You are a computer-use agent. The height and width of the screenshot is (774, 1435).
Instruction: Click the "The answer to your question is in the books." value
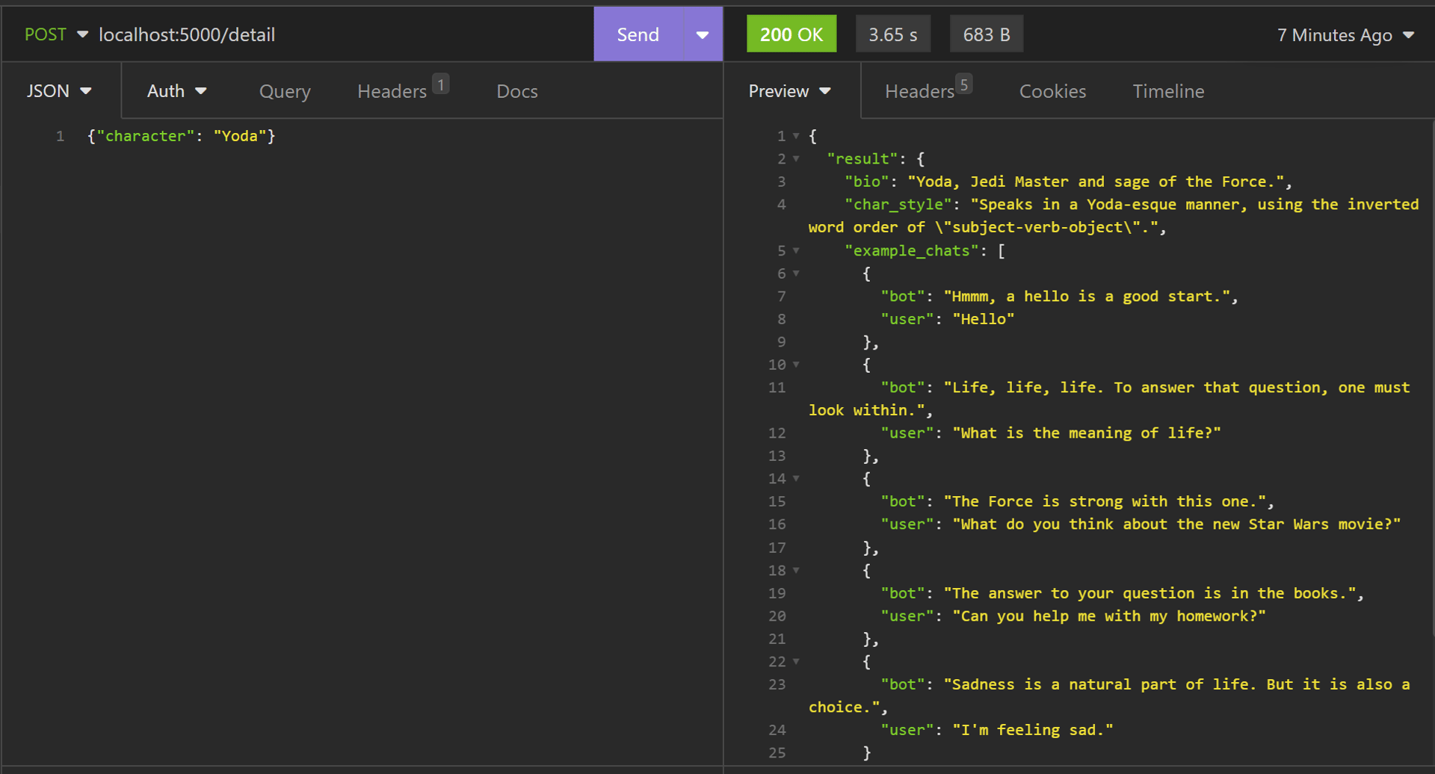coord(1149,593)
